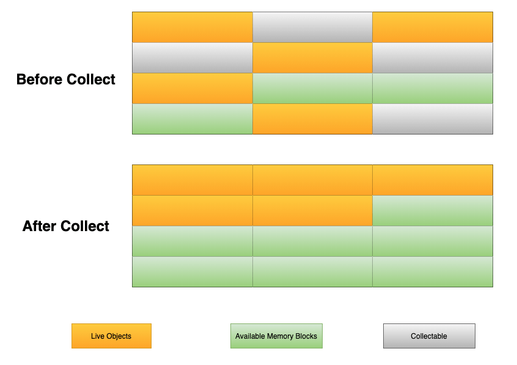Click the green Available Memory Blocks legend box
517x365 pixels.
tap(276, 336)
